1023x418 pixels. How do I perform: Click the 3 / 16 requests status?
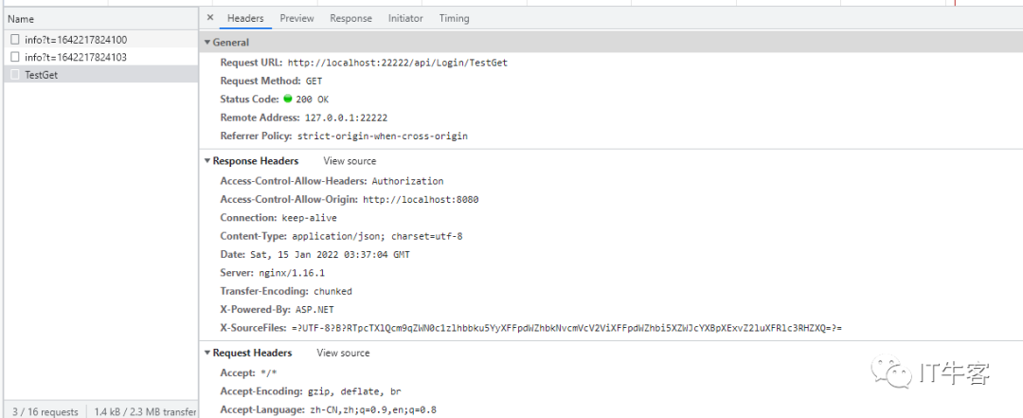click(x=45, y=412)
